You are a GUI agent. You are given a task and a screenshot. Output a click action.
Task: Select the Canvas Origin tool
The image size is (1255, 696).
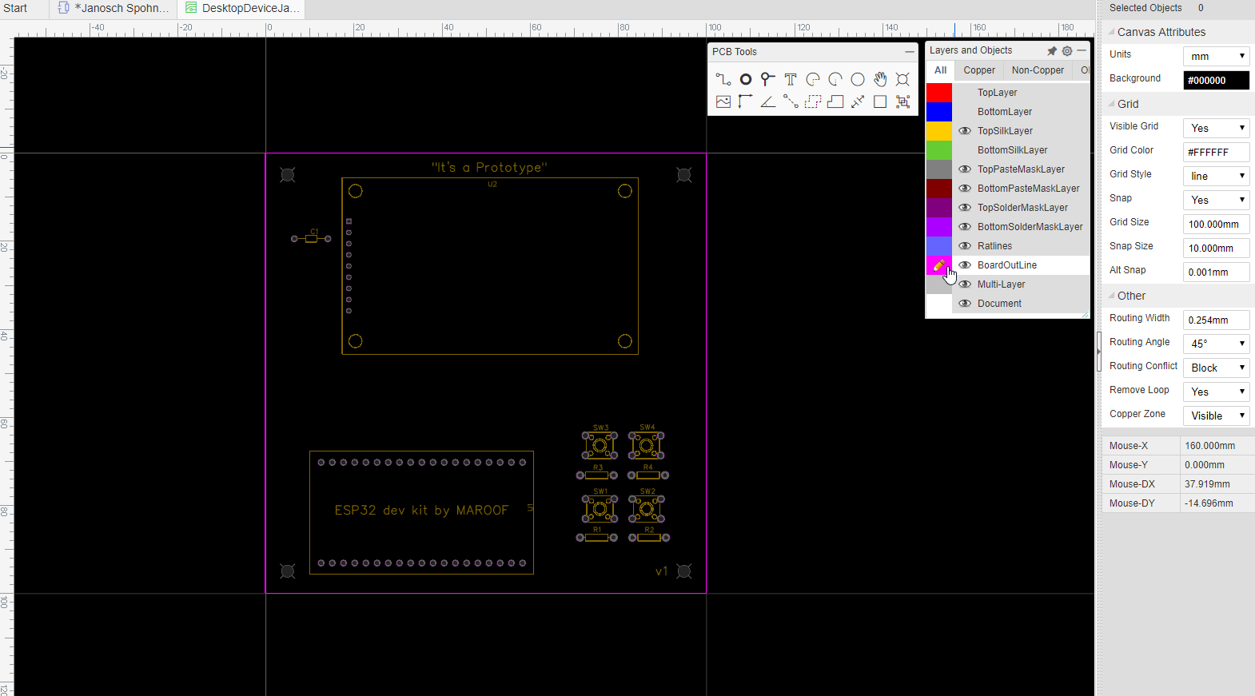pos(746,101)
